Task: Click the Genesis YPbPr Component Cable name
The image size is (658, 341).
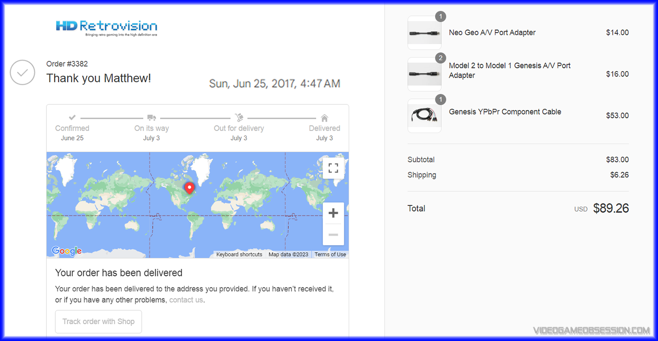Action: (505, 112)
